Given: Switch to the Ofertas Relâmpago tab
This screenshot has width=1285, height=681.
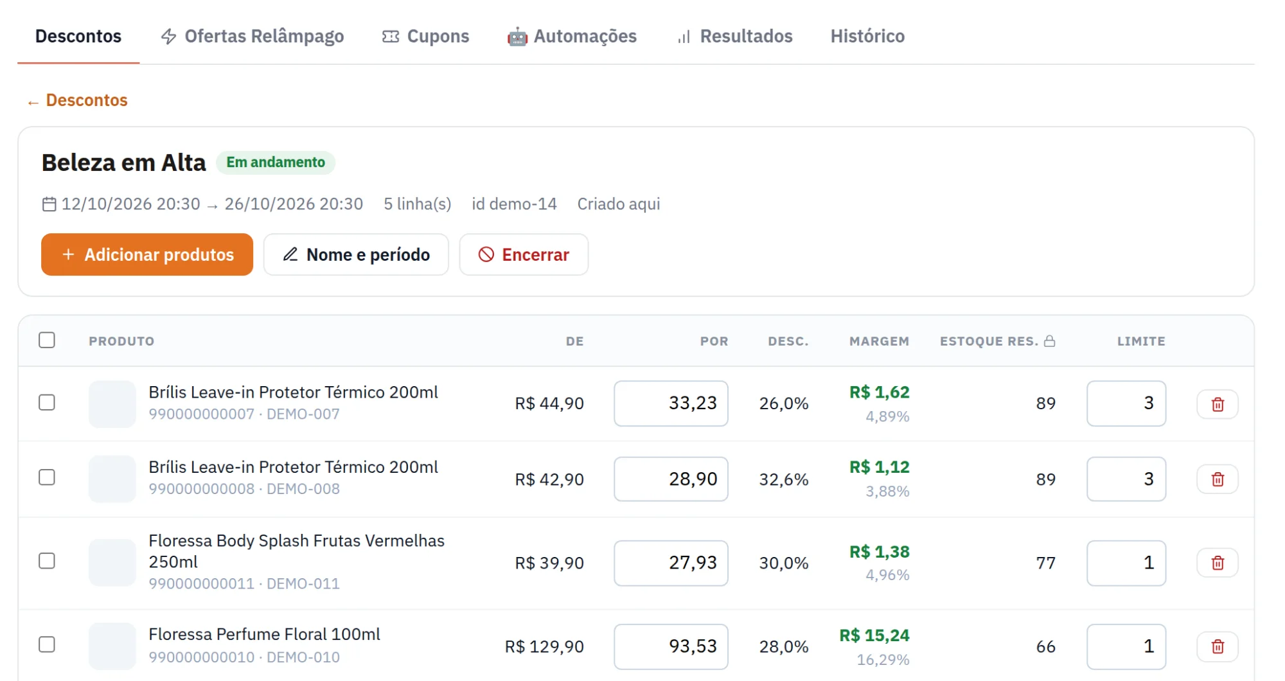Looking at the screenshot, I should point(252,36).
